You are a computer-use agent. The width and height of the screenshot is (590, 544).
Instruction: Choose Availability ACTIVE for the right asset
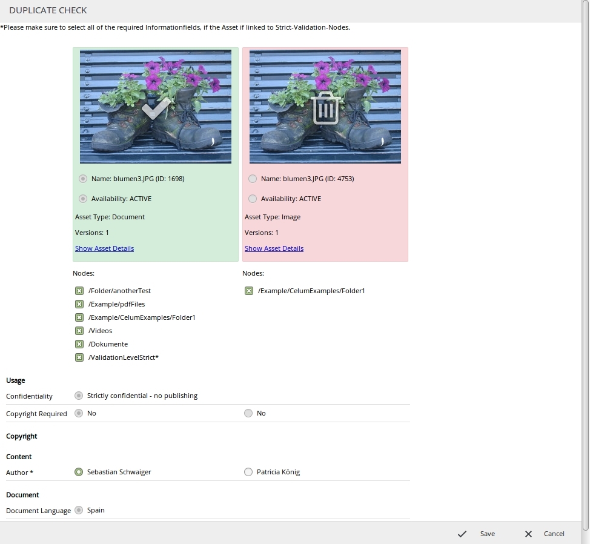click(253, 199)
